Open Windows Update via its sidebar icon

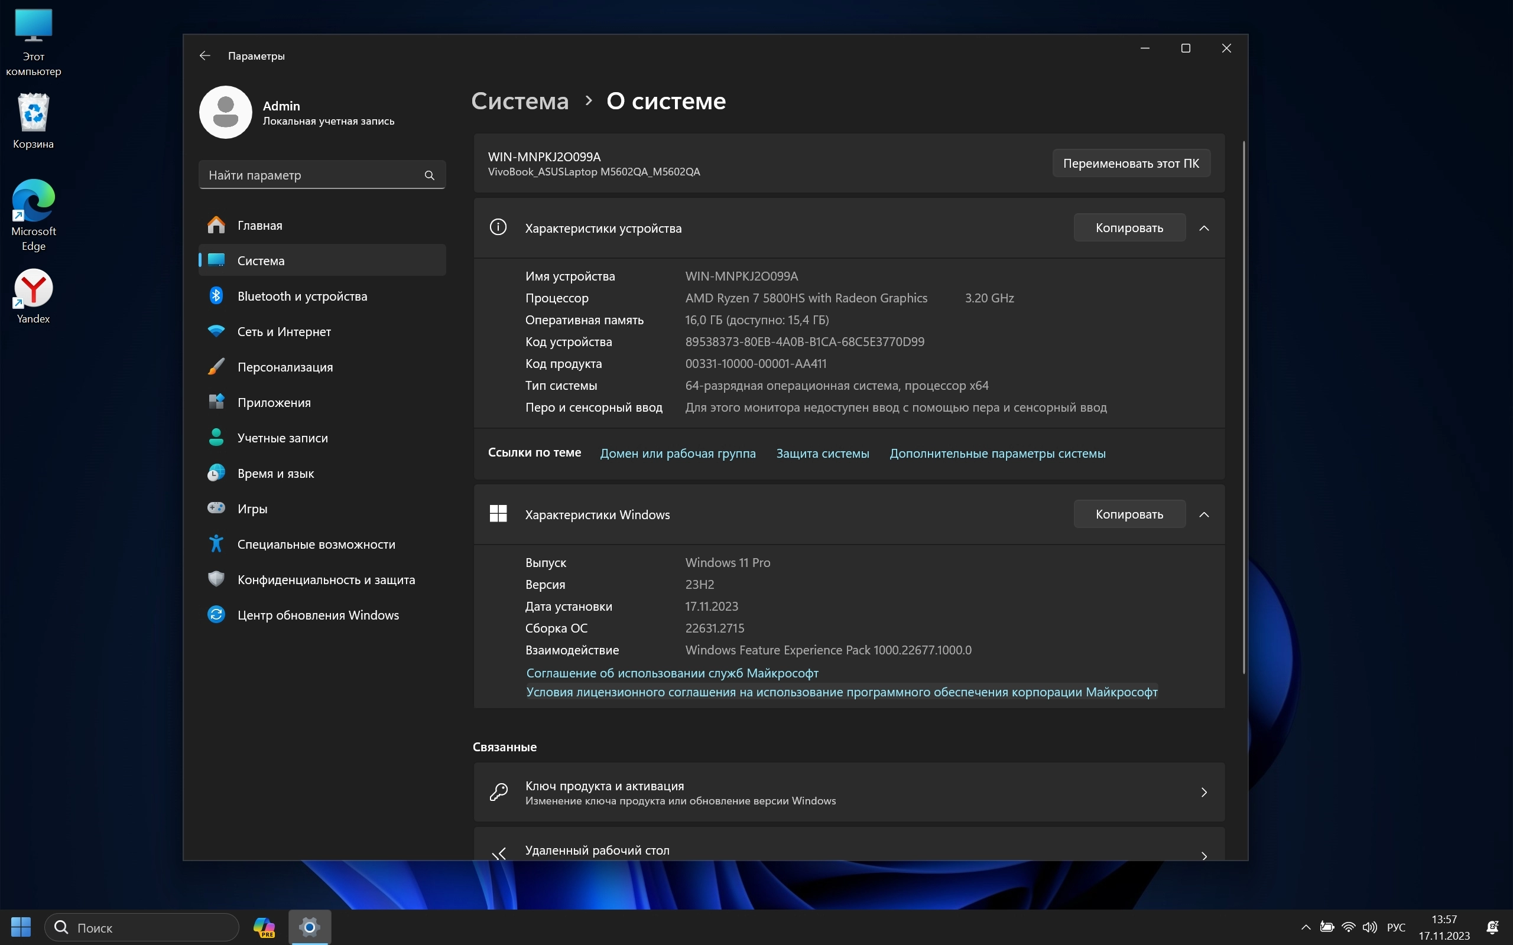point(216,615)
